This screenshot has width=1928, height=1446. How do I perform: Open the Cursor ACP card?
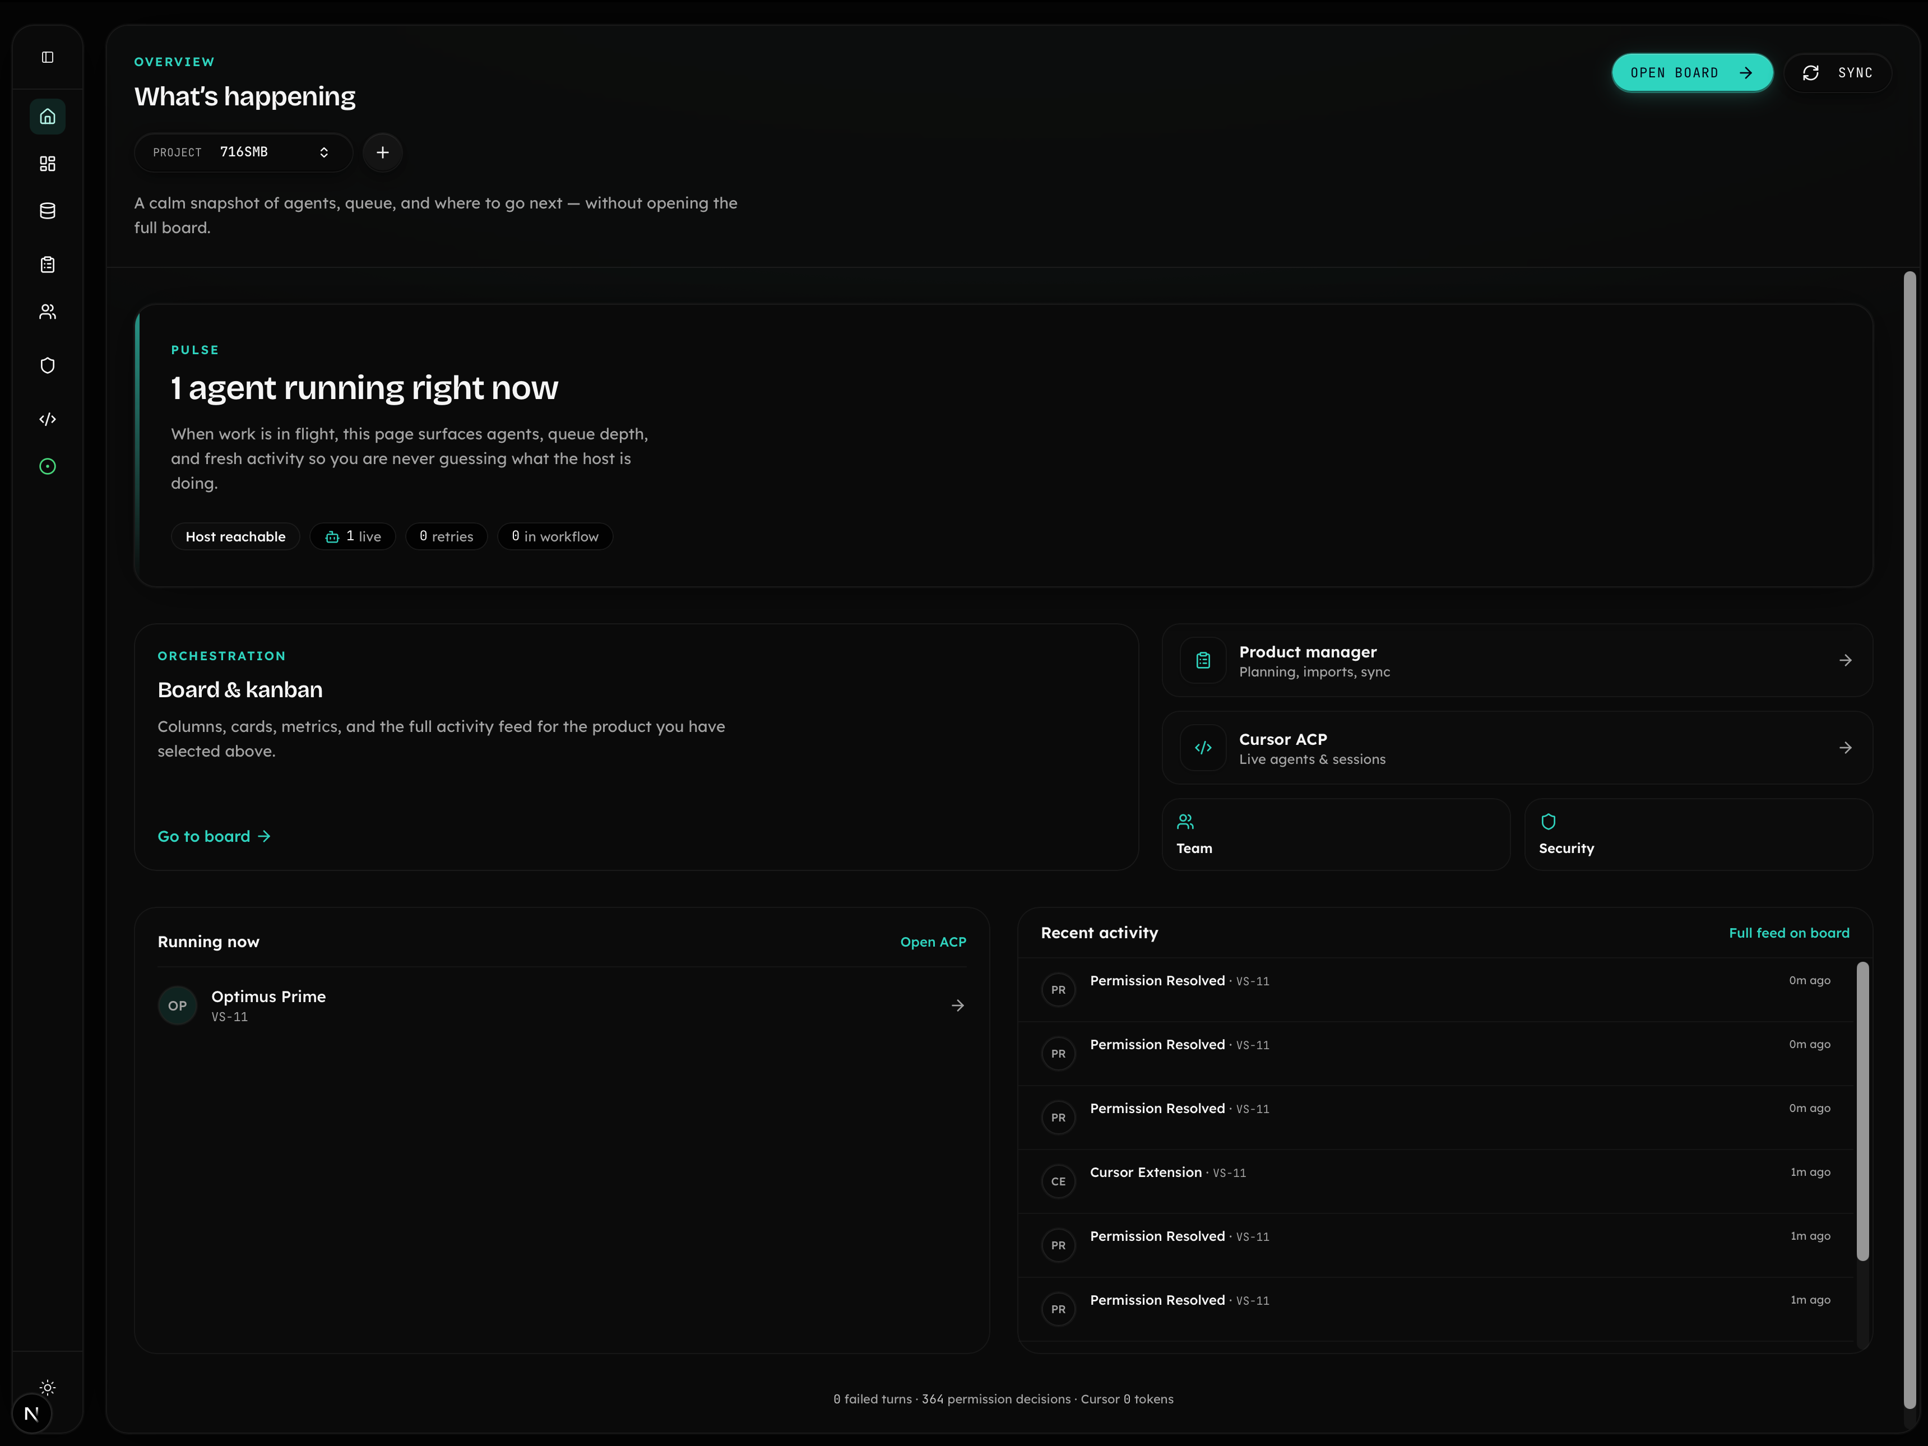coord(1517,748)
